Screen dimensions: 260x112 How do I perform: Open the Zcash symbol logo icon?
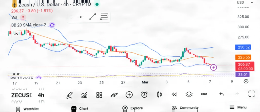15,5
